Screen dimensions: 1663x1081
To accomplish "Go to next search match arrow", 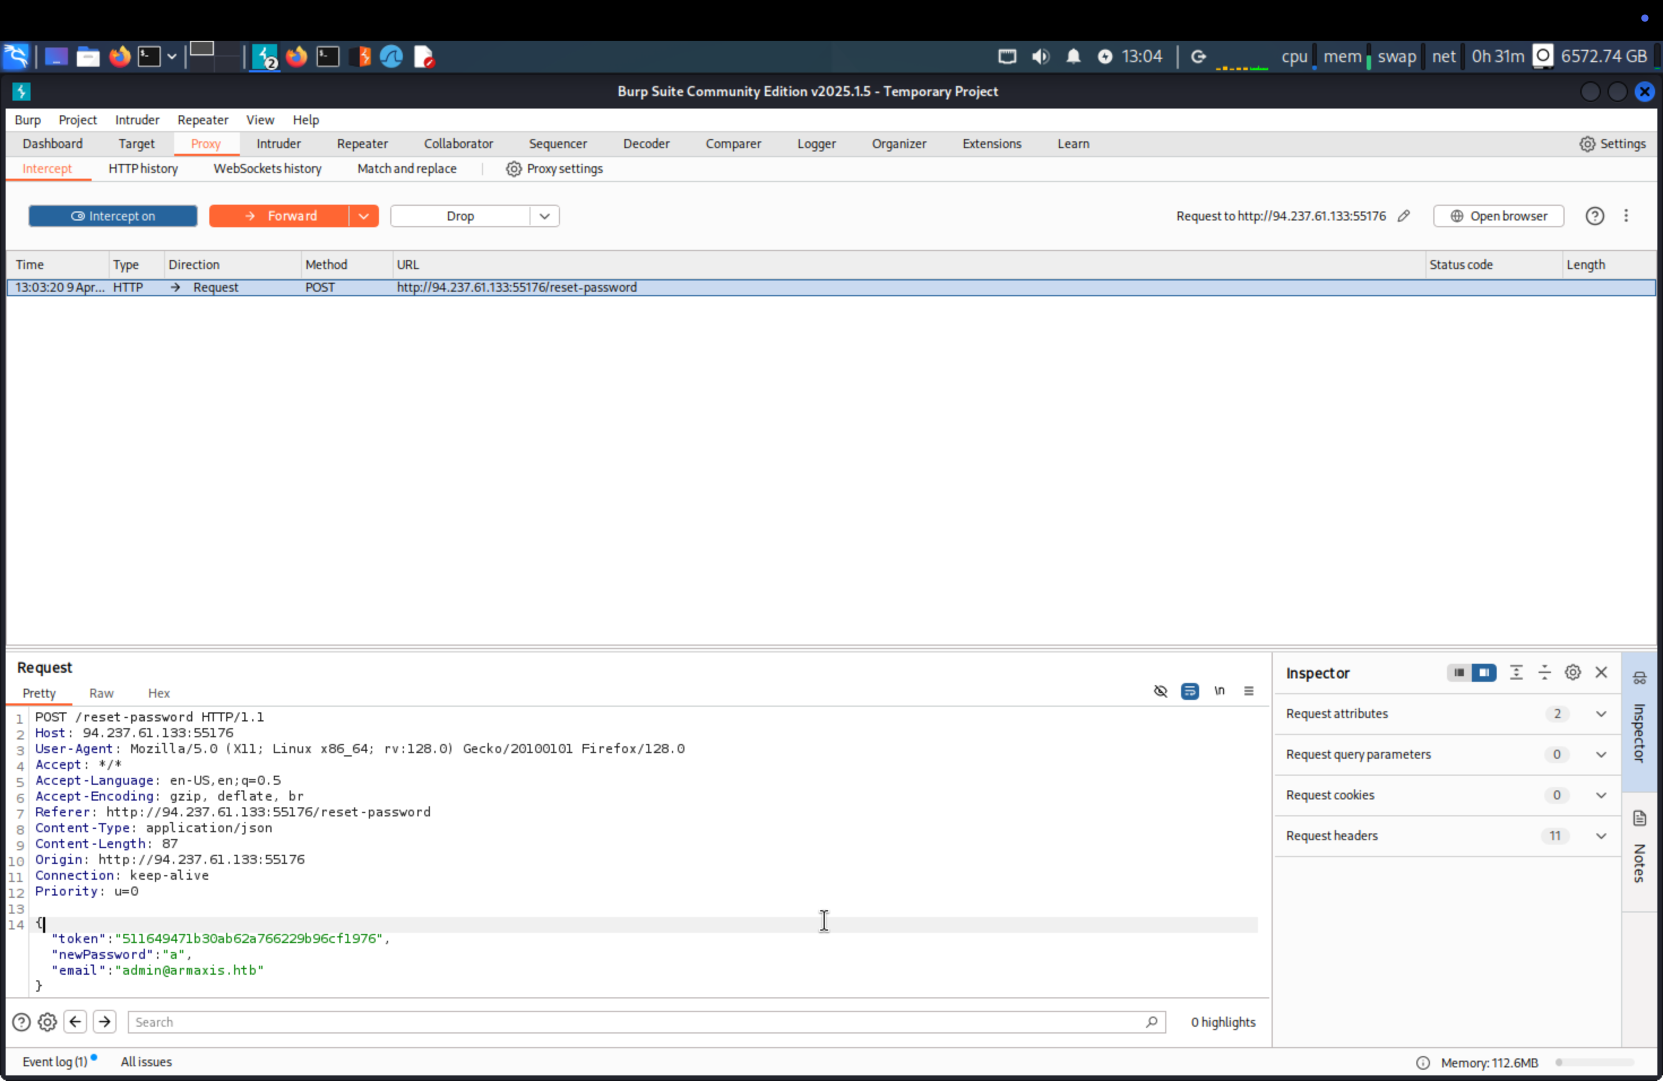I will tap(105, 1022).
